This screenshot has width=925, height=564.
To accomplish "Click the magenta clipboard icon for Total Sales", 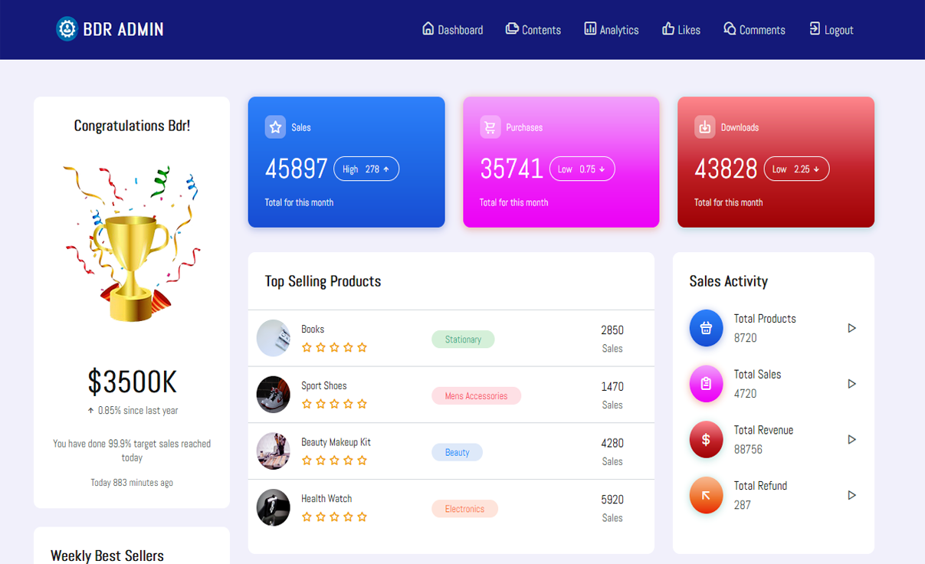I will (x=706, y=384).
